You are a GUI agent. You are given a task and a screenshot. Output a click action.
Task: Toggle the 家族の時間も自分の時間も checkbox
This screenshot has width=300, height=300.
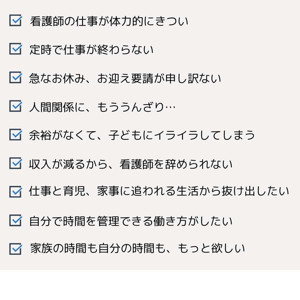(15, 249)
